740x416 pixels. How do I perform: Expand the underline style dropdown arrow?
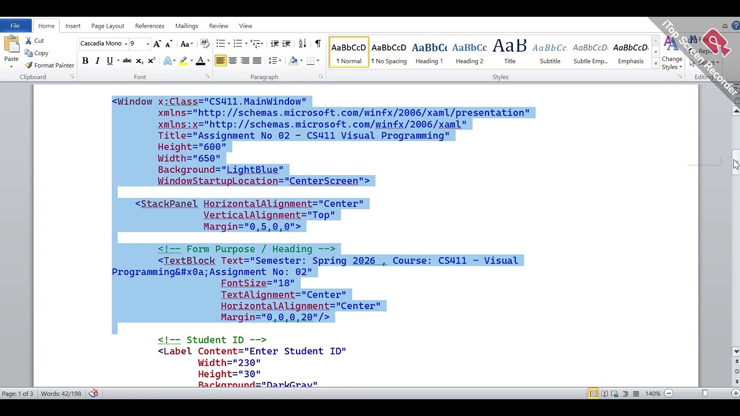(x=117, y=61)
